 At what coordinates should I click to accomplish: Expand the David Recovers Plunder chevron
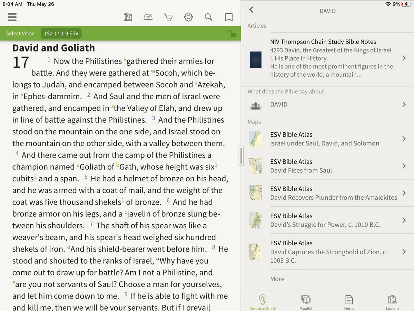click(x=404, y=193)
